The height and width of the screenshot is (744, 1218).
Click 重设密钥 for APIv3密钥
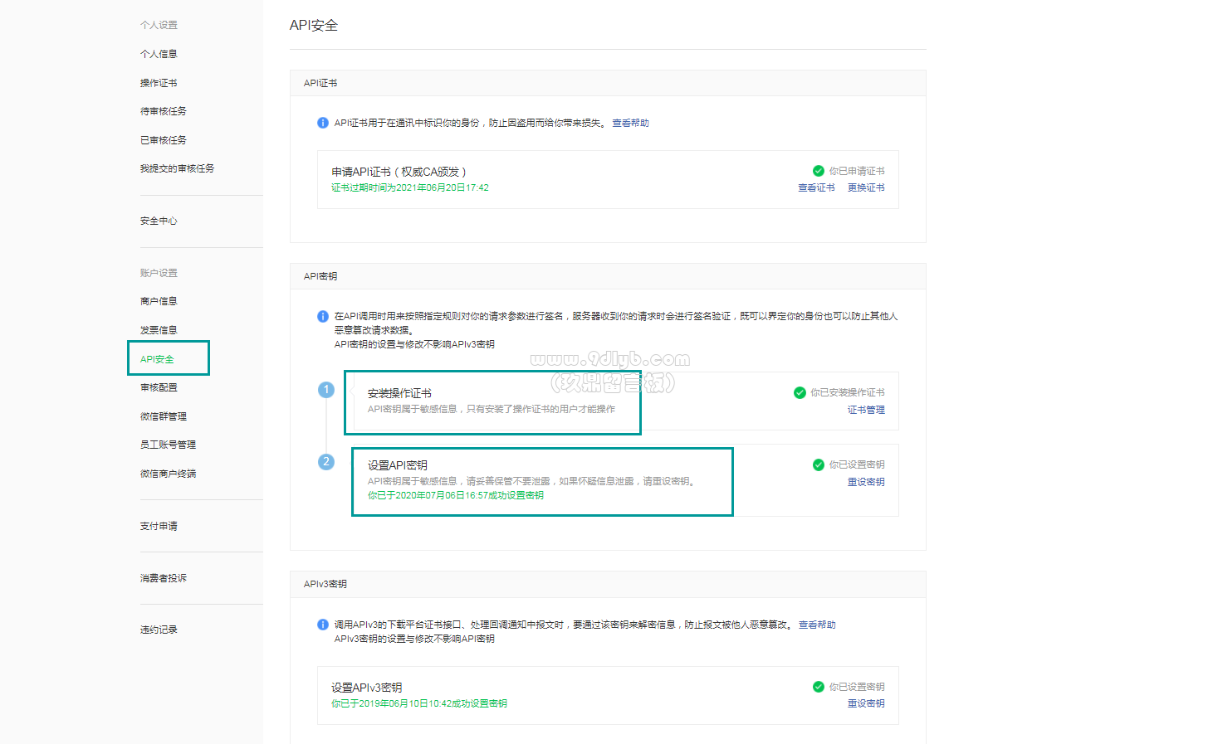tap(866, 703)
